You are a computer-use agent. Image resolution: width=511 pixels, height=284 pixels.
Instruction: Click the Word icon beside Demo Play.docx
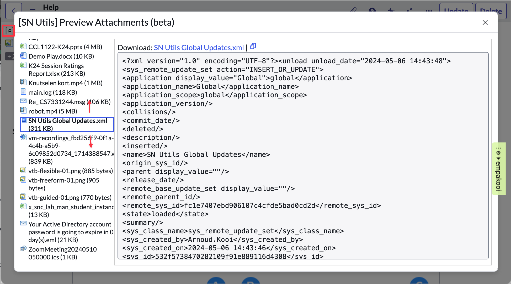click(23, 55)
